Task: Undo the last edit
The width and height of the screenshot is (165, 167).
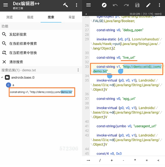Action: [115, 5]
